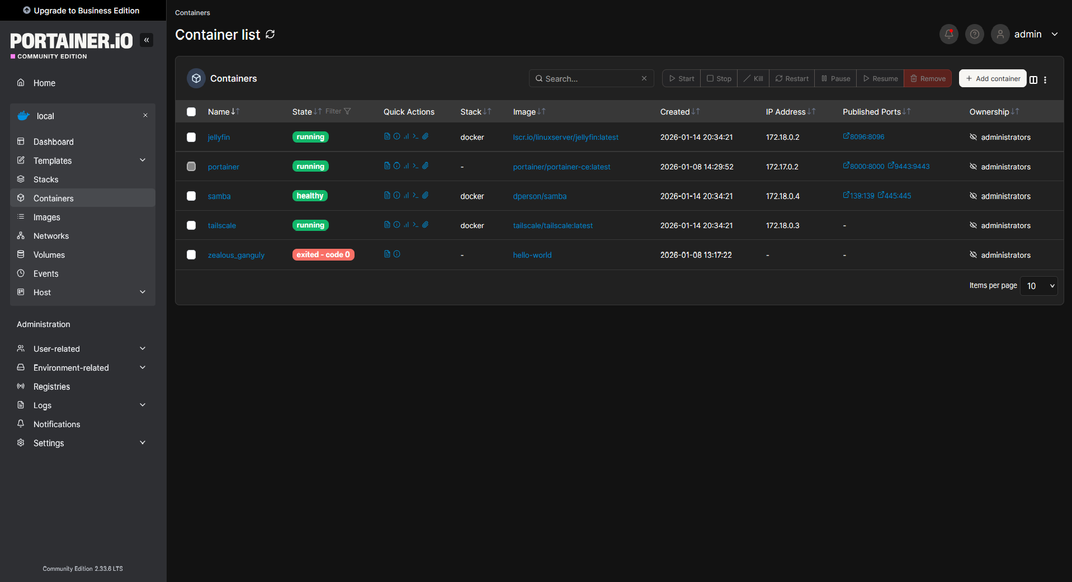Viewport: 1072px width, 582px height.
Task: Open the tailscale/tailscale:latest image link
Action: (x=552, y=226)
